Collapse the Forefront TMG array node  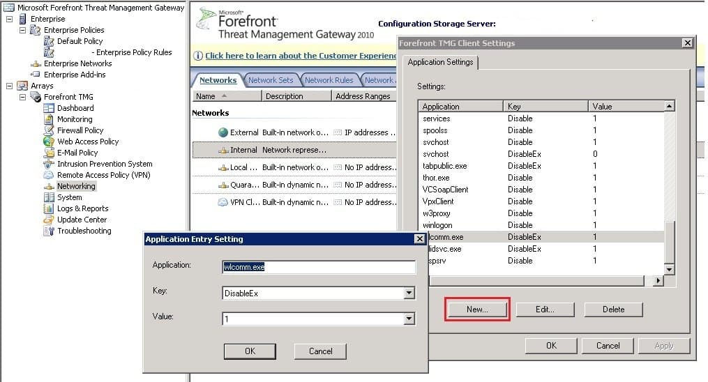(22, 97)
